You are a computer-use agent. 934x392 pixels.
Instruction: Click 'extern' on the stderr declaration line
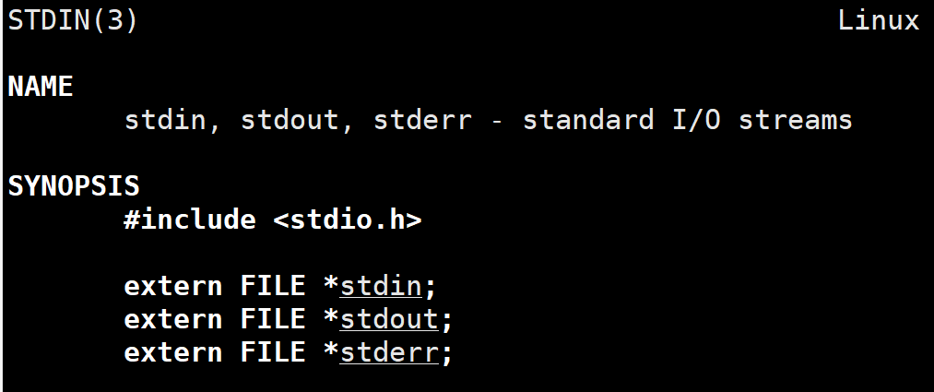[x=172, y=353]
